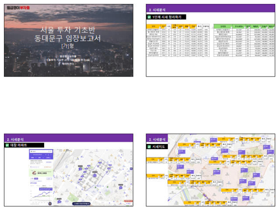Click the green-header price table
280x210 pixels.
click(x=244, y=40)
